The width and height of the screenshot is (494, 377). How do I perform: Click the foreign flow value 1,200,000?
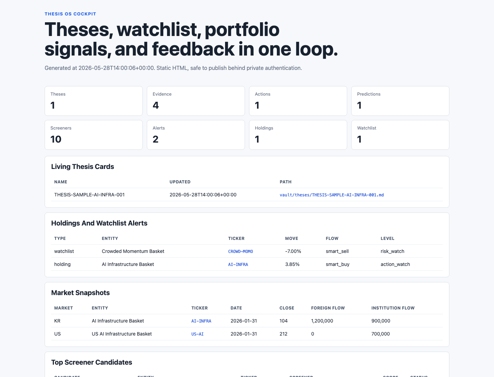(x=322, y=321)
